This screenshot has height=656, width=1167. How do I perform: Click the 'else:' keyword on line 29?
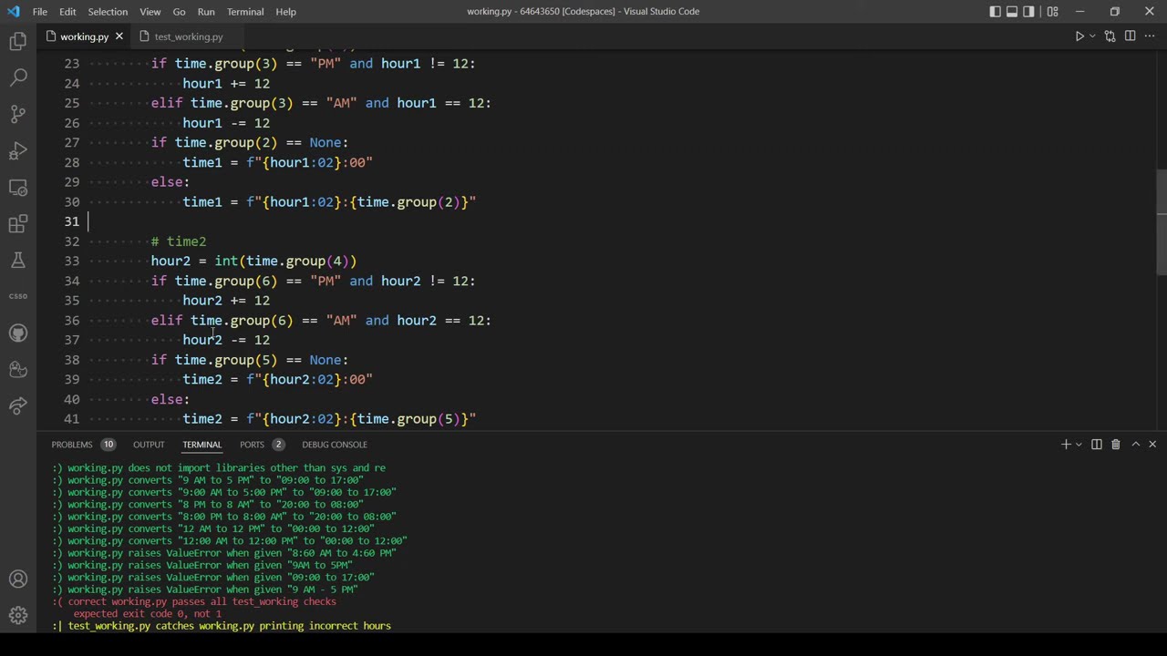tap(170, 182)
